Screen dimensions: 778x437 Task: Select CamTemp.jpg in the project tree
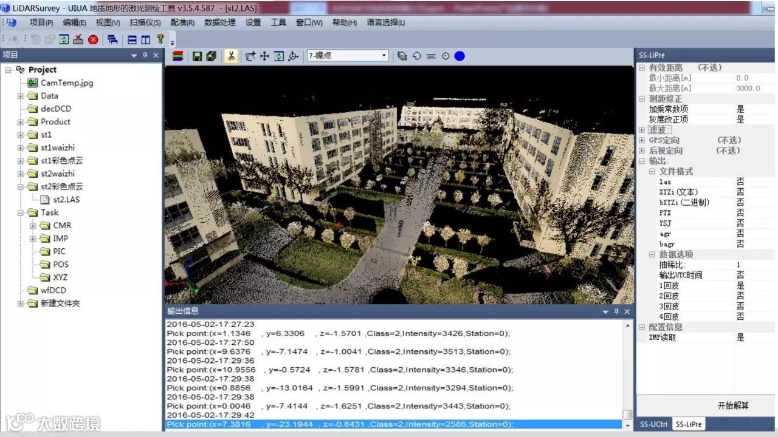(67, 83)
